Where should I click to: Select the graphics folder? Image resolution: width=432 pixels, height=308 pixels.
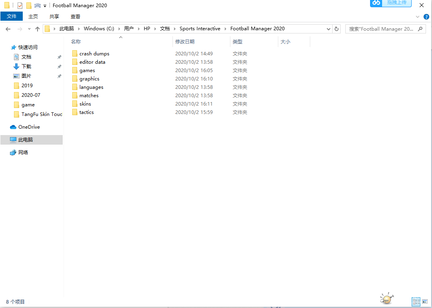(89, 79)
